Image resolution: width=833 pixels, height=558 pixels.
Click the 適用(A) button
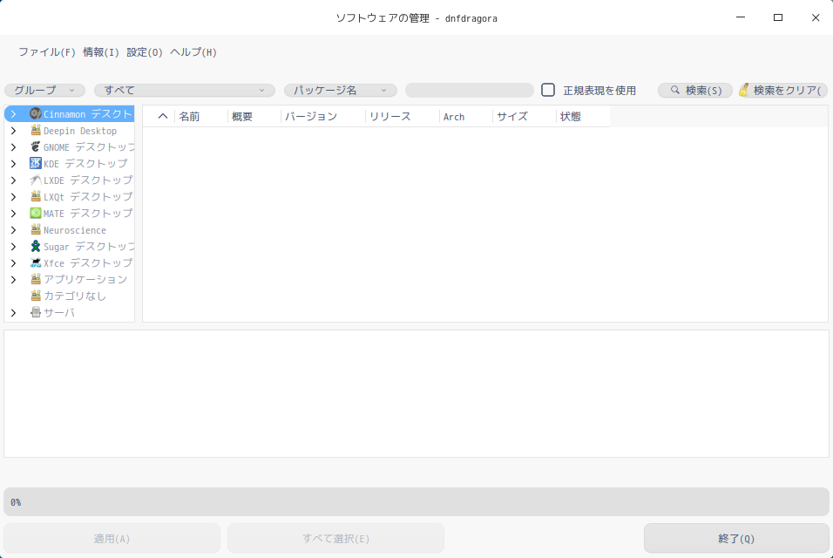[x=112, y=538]
